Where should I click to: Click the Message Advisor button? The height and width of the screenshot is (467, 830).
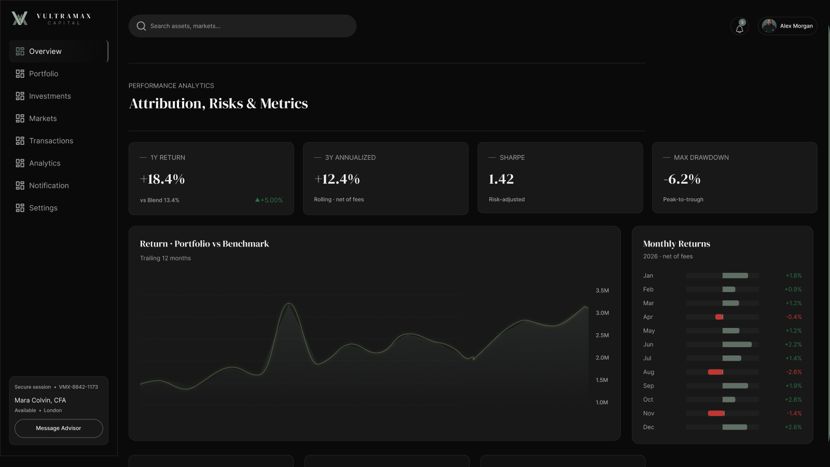tap(59, 428)
